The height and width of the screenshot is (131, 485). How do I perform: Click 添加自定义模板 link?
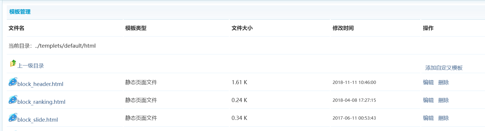pyautogui.click(x=444, y=68)
